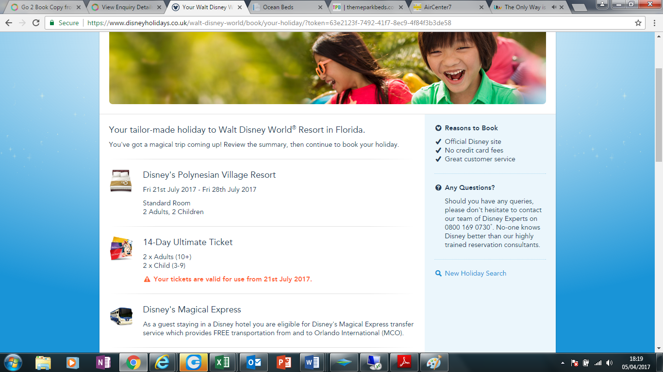Reload the Disney Holidays page
Image resolution: width=663 pixels, height=372 pixels.
[36, 23]
